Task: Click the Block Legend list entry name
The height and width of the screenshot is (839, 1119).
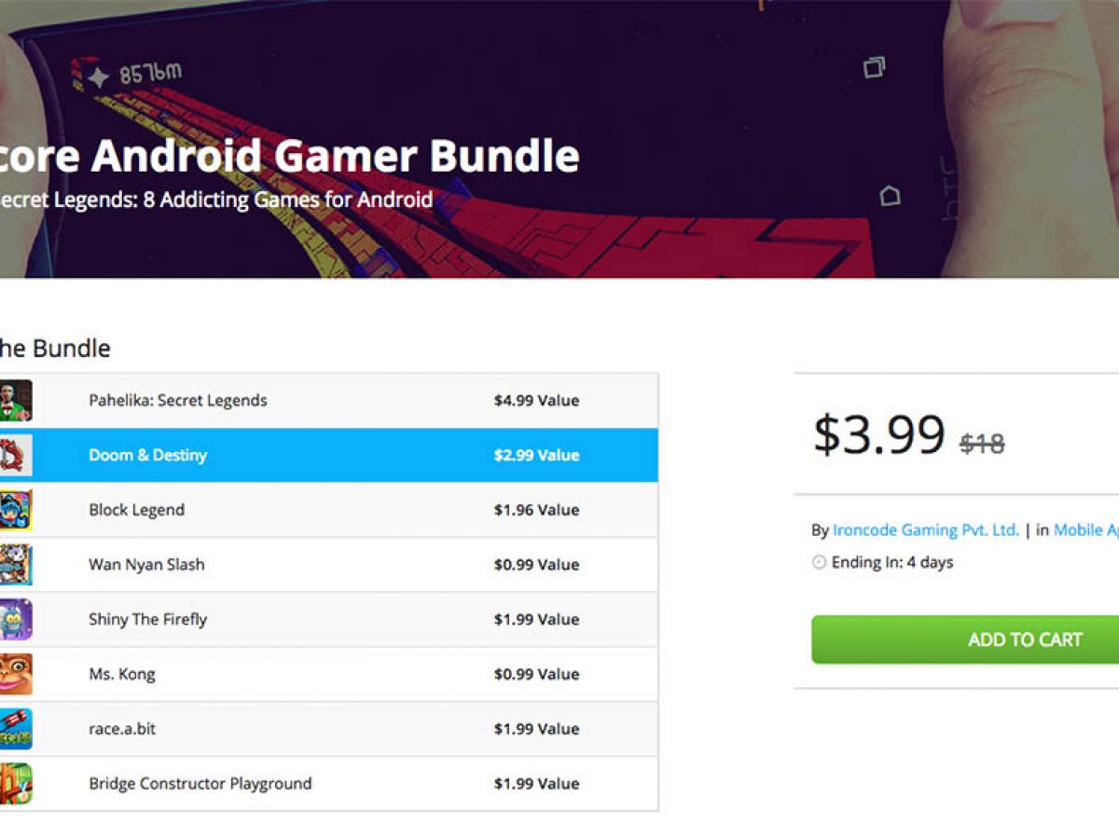Action: pos(136,510)
